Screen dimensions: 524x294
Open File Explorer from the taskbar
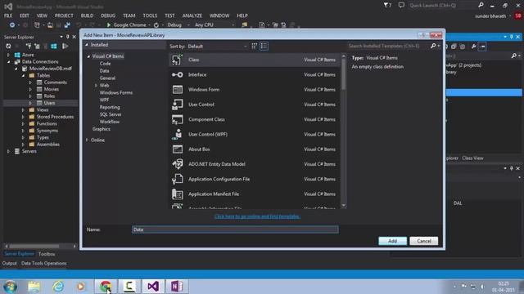(x=34, y=287)
